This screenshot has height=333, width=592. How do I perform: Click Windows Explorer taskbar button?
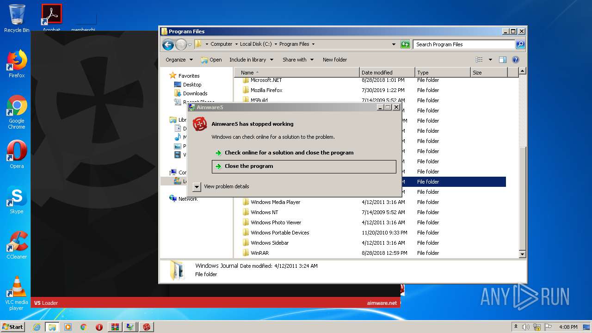click(x=52, y=327)
